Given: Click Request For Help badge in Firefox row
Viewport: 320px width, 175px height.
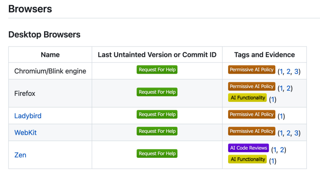Looking at the screenshot, I should click(x=157, y=92).
